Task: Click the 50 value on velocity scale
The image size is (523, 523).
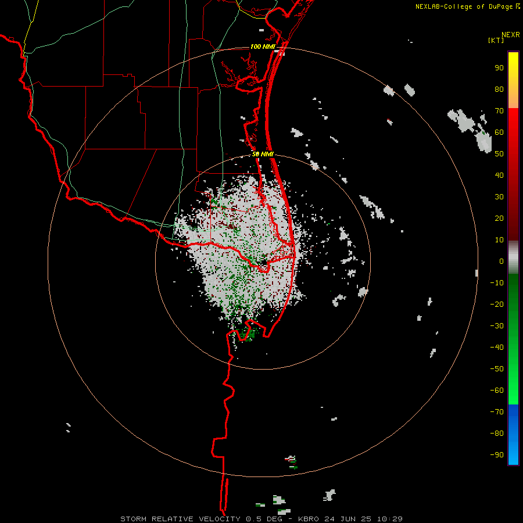Action: click(x=499, y=154)
